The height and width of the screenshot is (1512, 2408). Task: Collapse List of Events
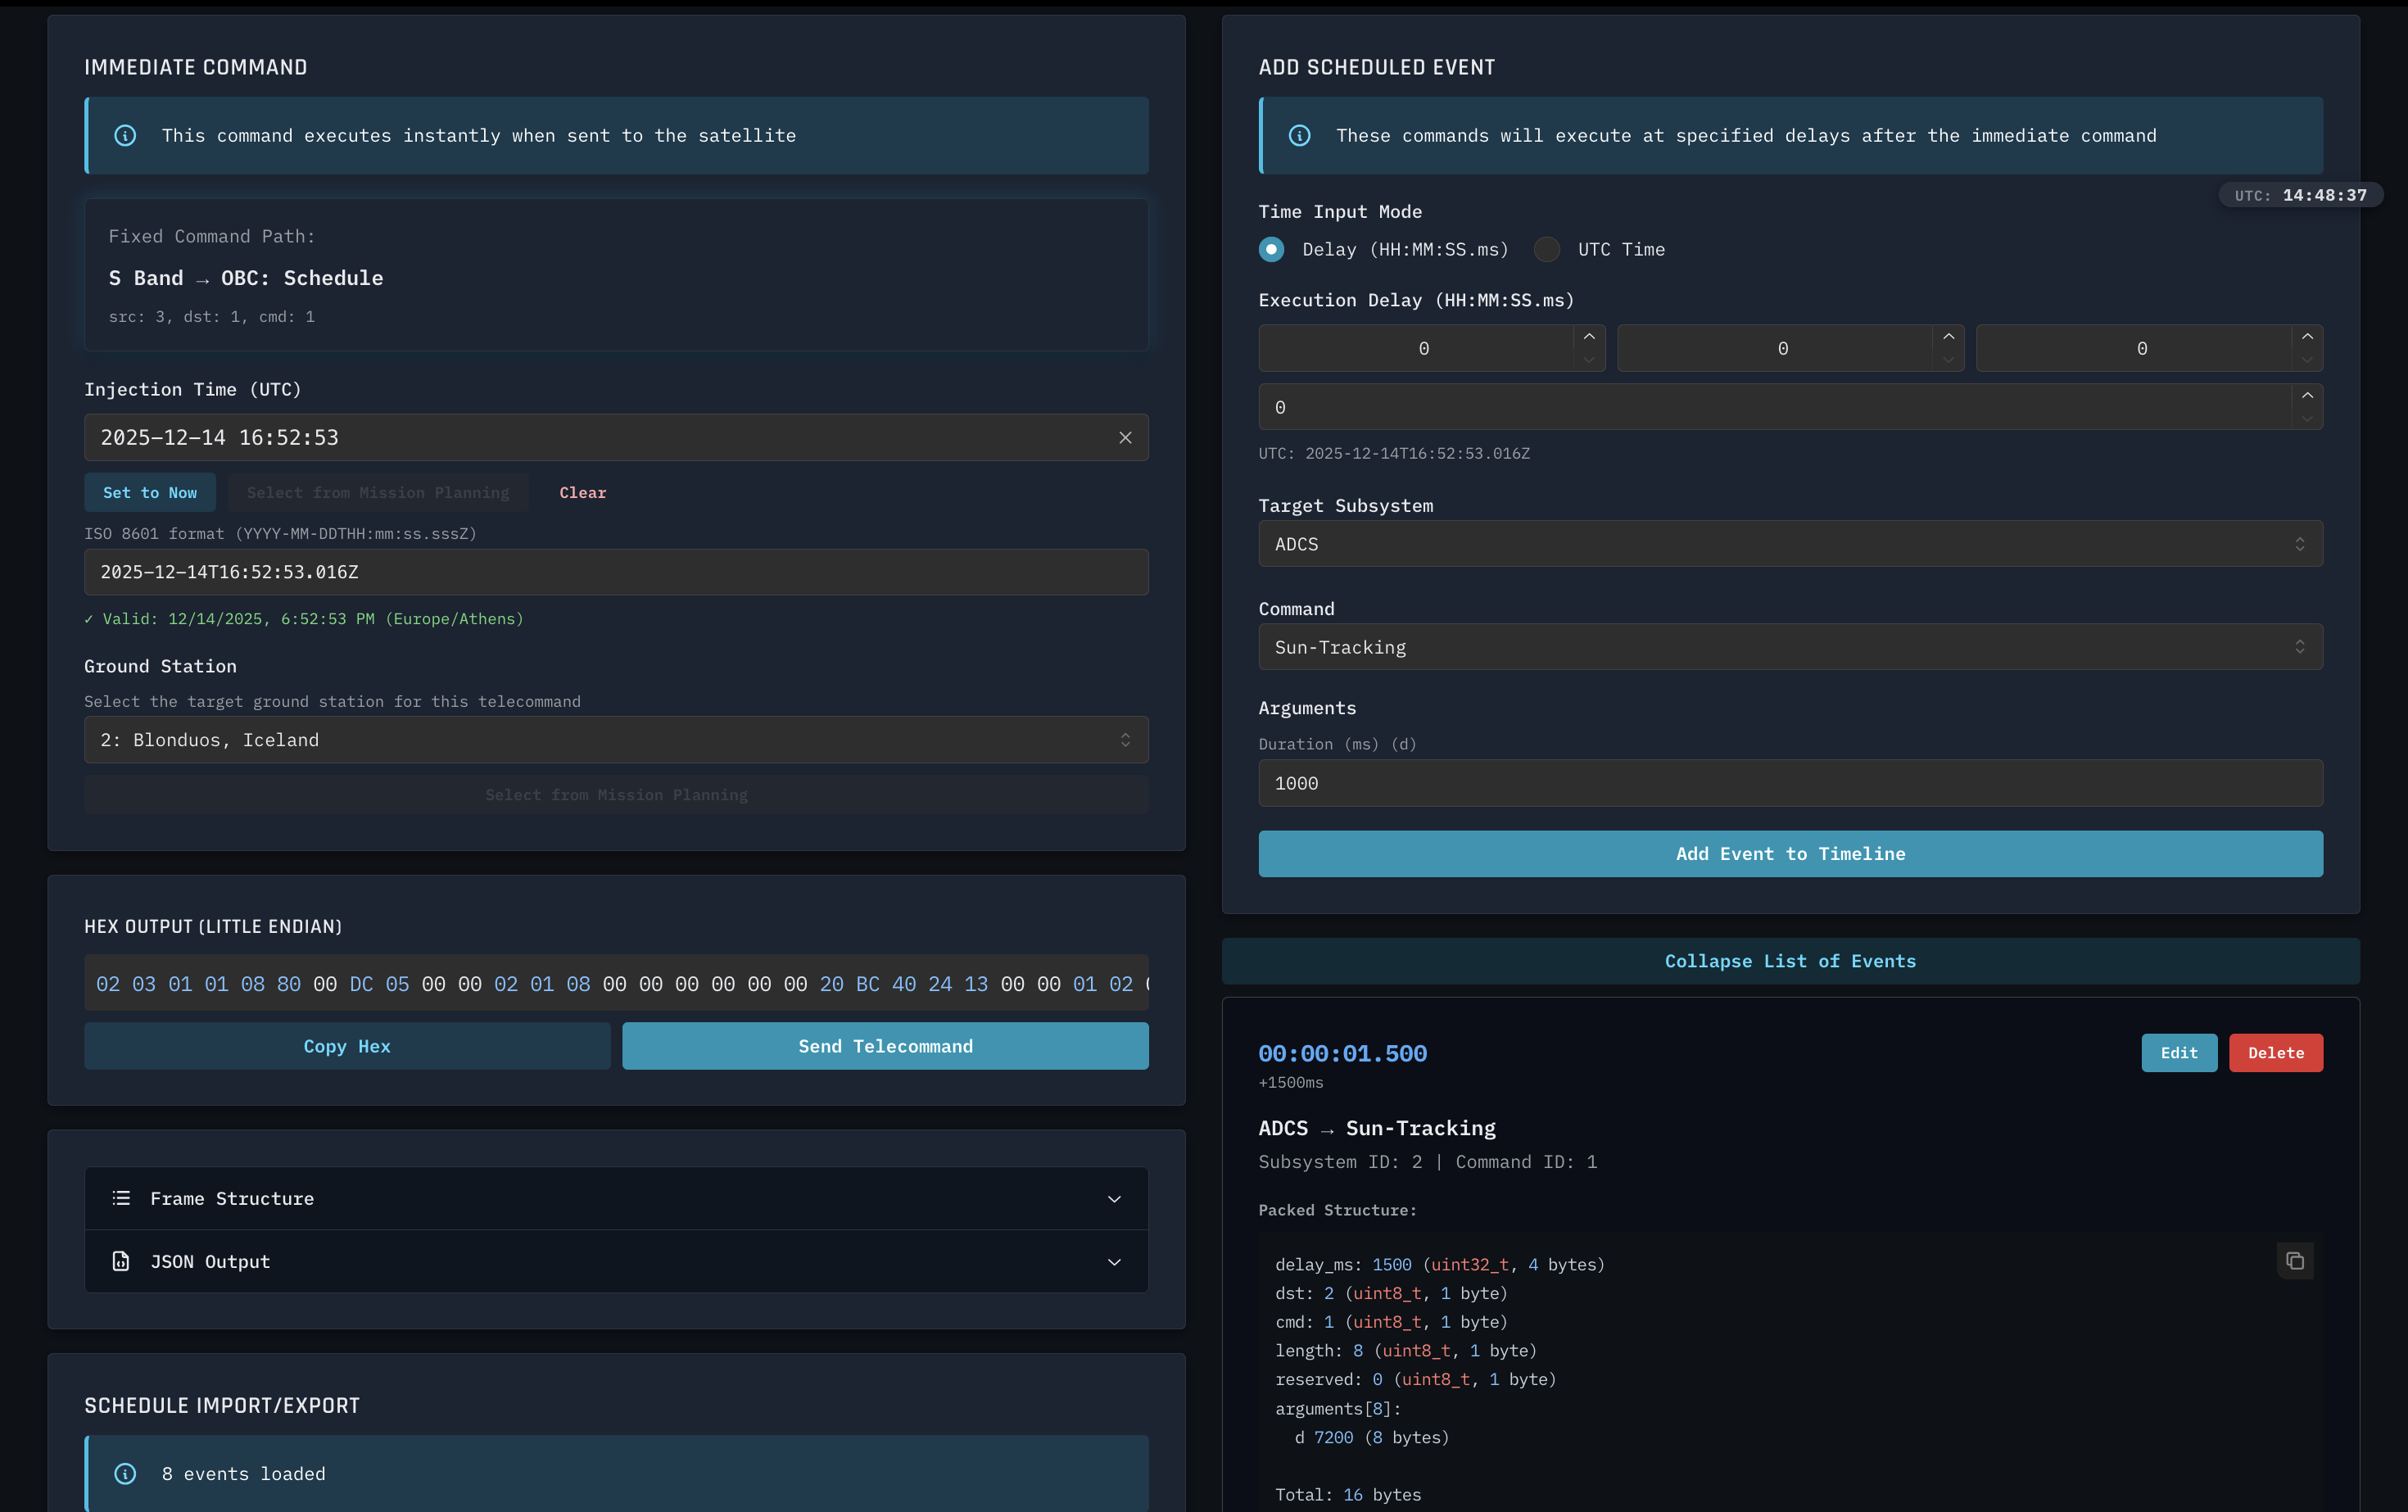tap(1790, 961)
